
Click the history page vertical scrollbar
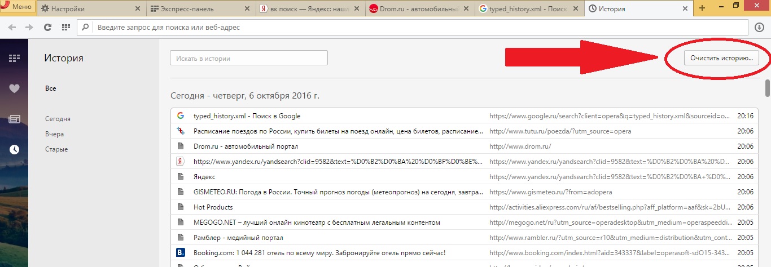point(768,88)
